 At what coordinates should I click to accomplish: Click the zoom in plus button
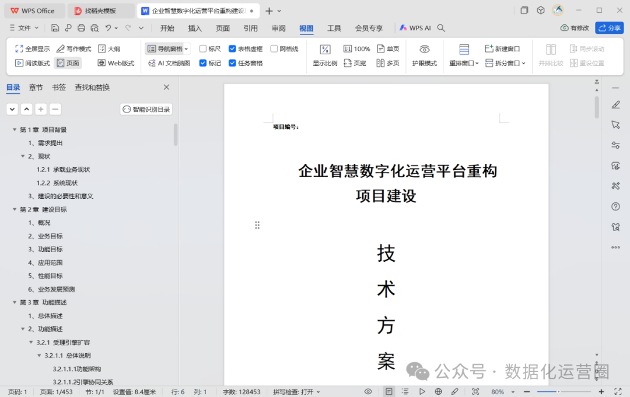click(601, 391)
